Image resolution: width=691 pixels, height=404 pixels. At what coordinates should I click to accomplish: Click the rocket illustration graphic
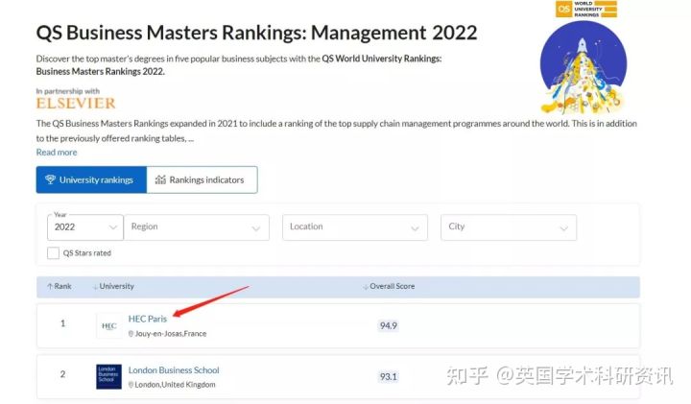click(x=583, y=67)
